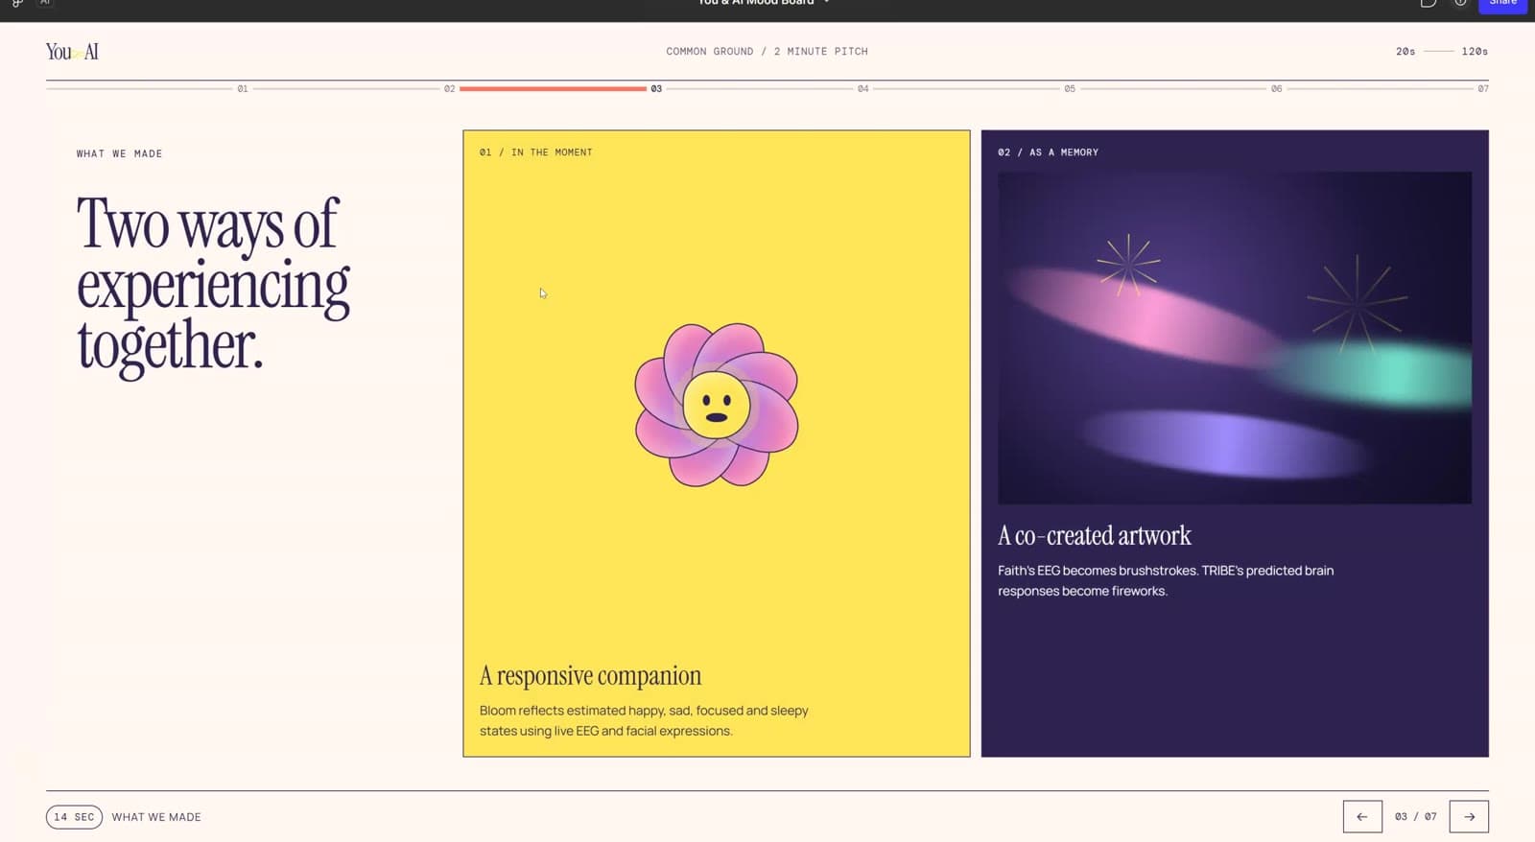
Task: Click the Faith's EEG brushstrokes description
Action: coord(1166,580)
